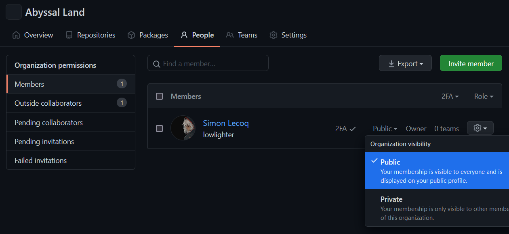Open the Role filter dropdown
509x234 pixels.
484,96
